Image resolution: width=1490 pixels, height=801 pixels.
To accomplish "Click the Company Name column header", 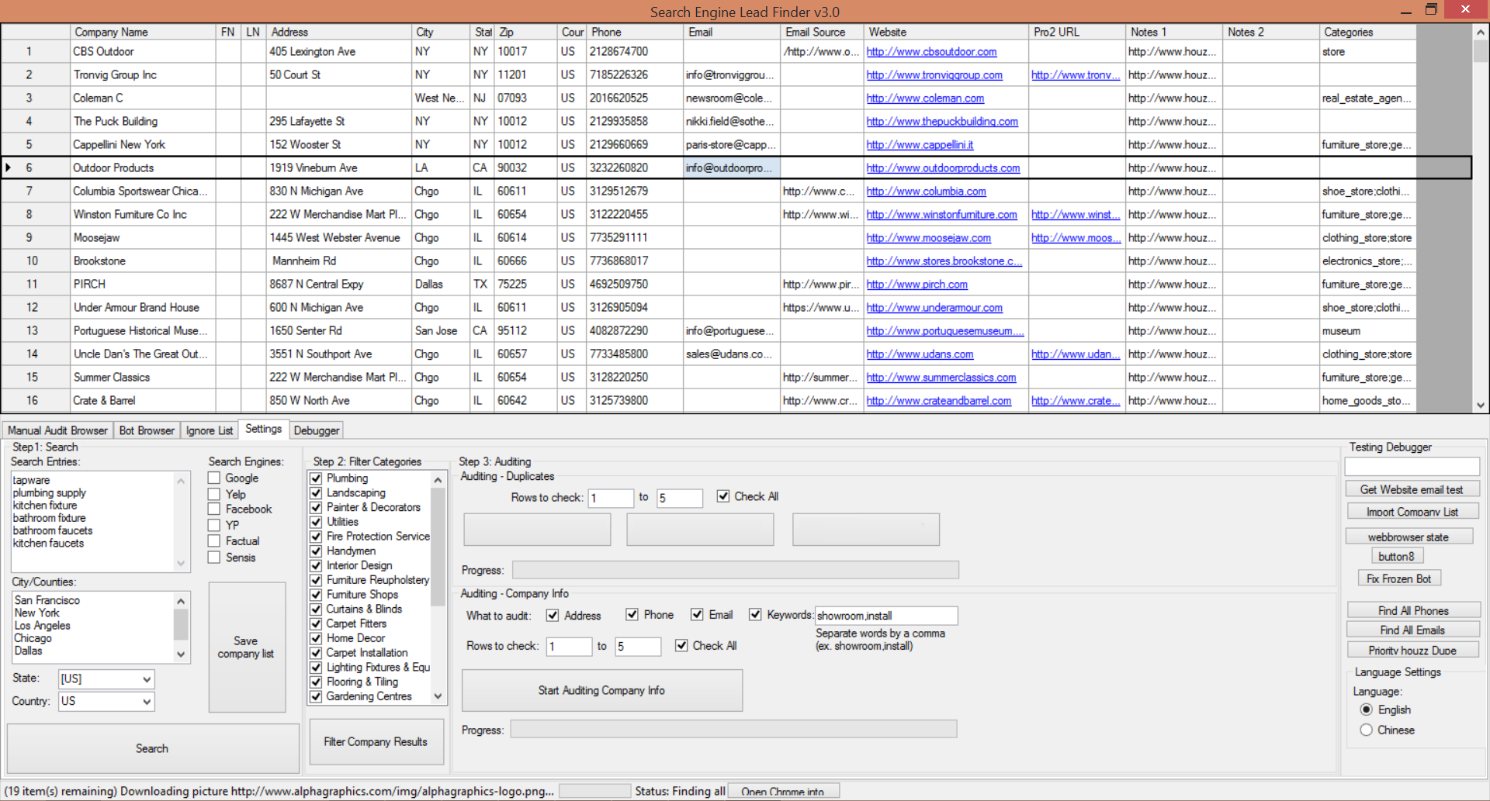I will click(143, 32).
